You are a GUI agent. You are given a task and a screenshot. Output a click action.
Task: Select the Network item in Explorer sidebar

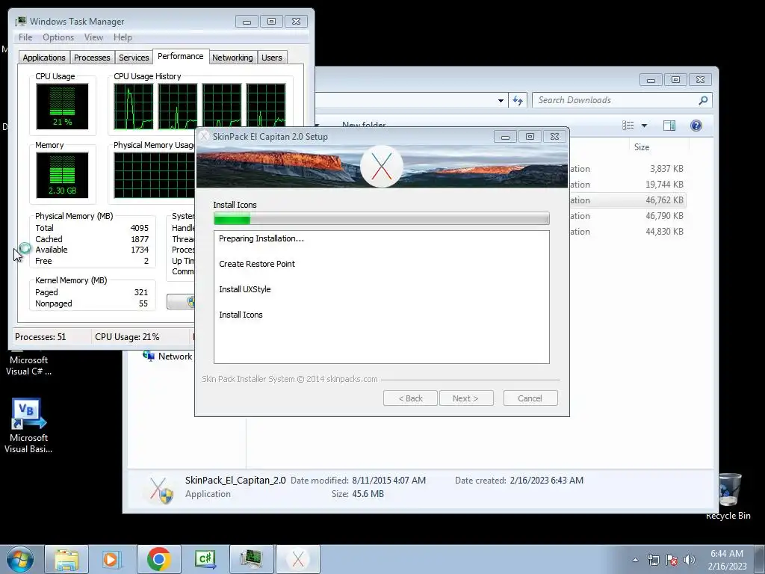[168, 357]
